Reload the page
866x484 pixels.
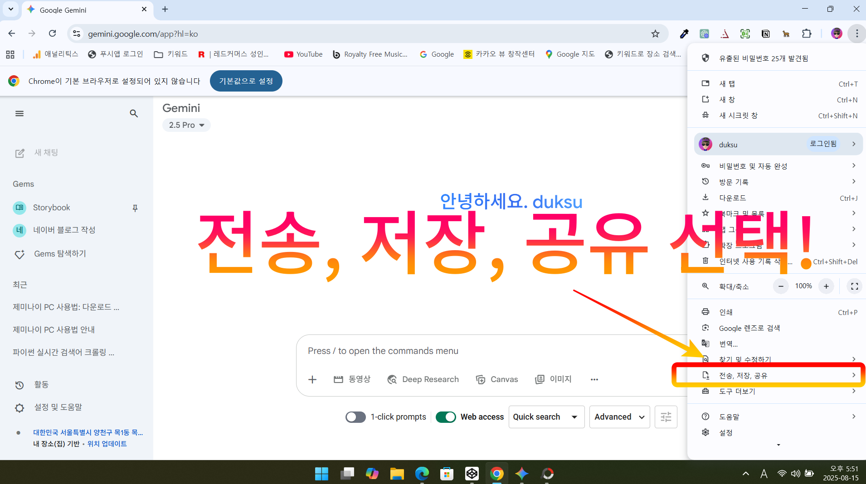pos(53,34)
